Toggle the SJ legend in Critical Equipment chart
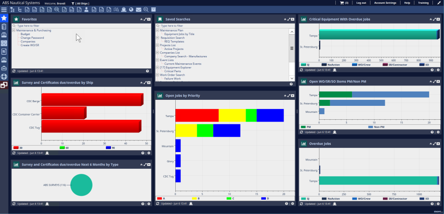This screenshot has height=214, width=444. [305, 65]
